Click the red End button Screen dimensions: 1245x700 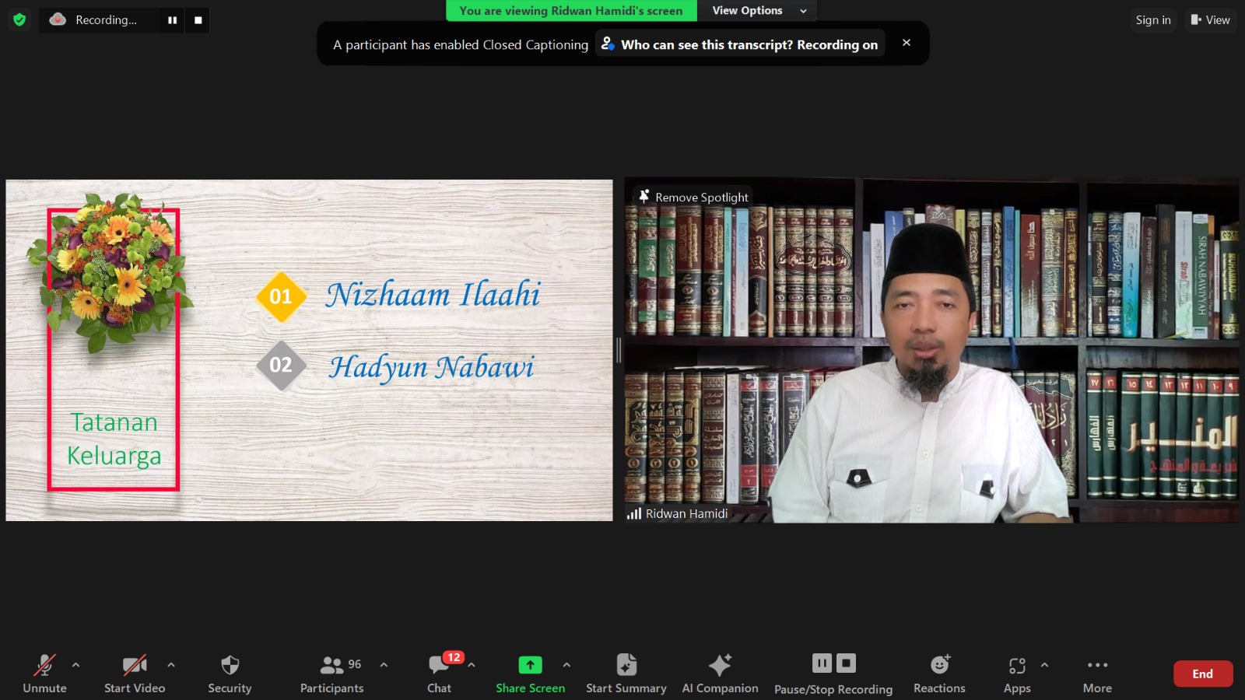tap(1202, 674)
